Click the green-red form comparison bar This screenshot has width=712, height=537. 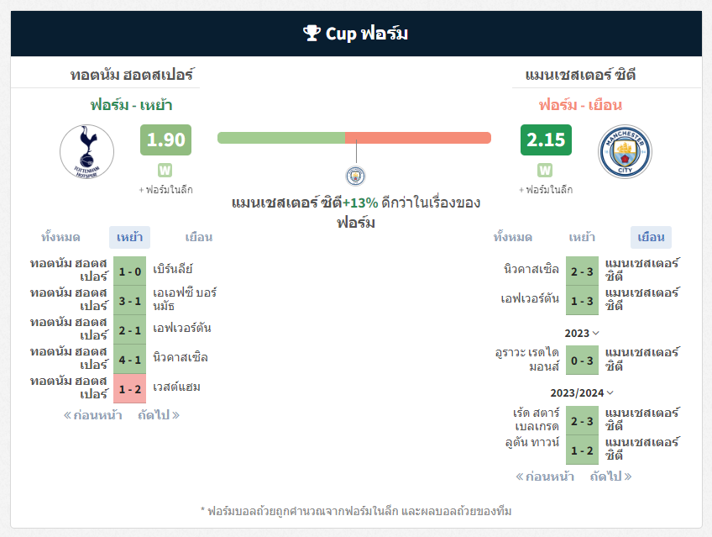click(354, 138)
